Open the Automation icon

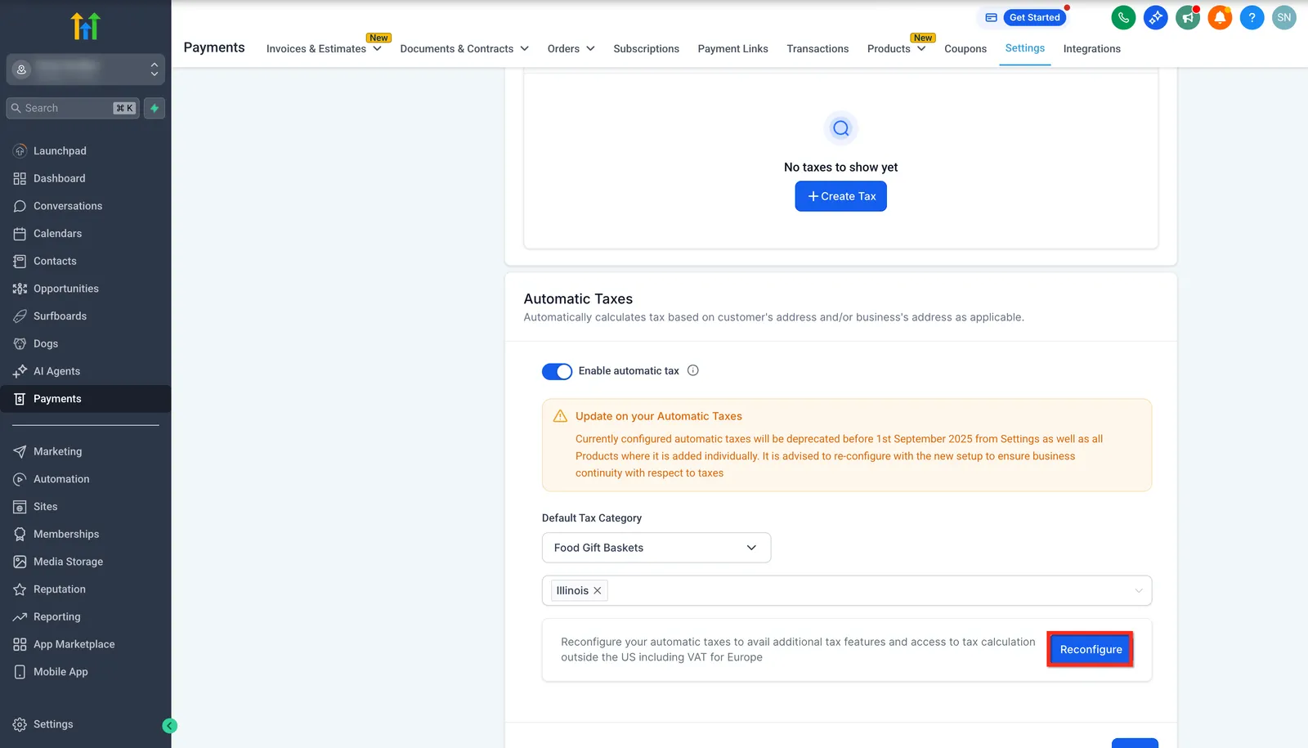pos(20,479)
